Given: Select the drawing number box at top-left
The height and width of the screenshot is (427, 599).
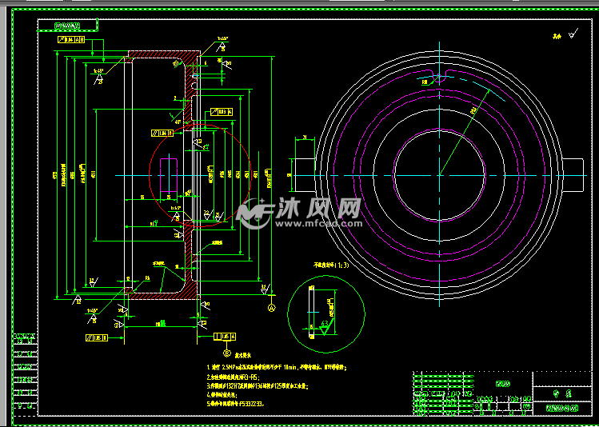Looking at the screenshot, I should (68, 26).
